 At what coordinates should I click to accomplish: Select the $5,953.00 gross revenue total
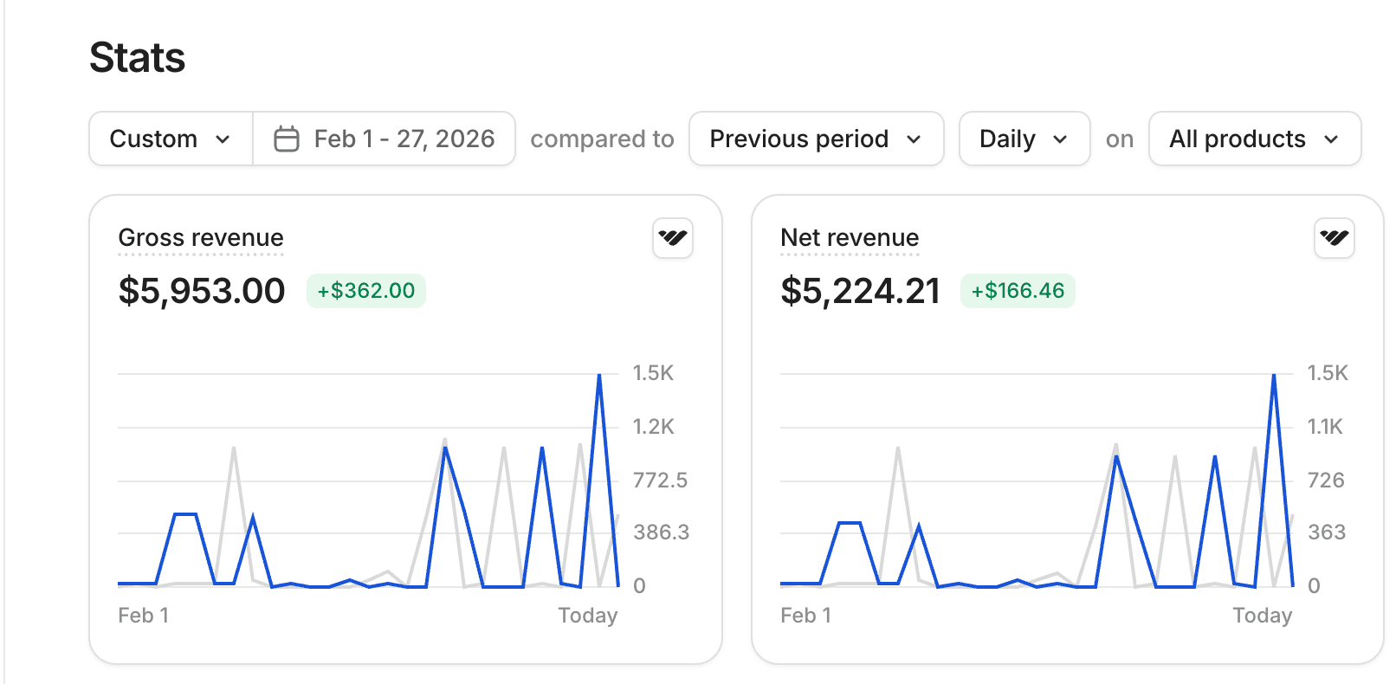coord(202,291)
